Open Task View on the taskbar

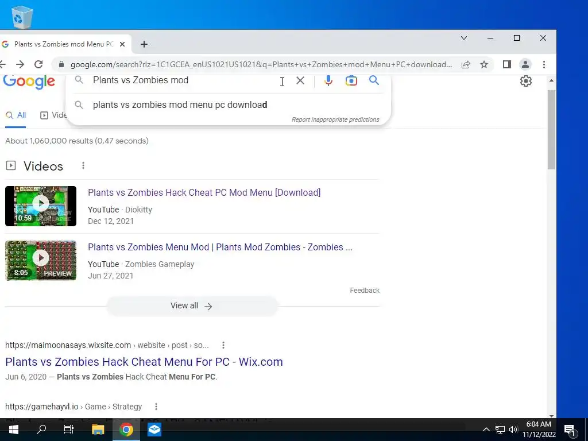tap(69, 429)
